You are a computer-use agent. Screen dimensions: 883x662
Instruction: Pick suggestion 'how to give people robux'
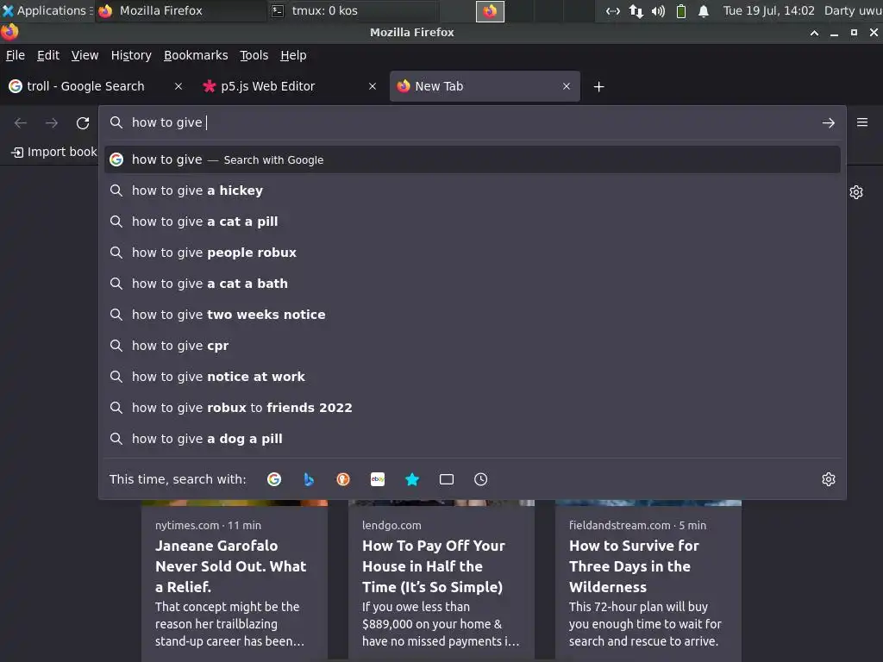point(472,253)
